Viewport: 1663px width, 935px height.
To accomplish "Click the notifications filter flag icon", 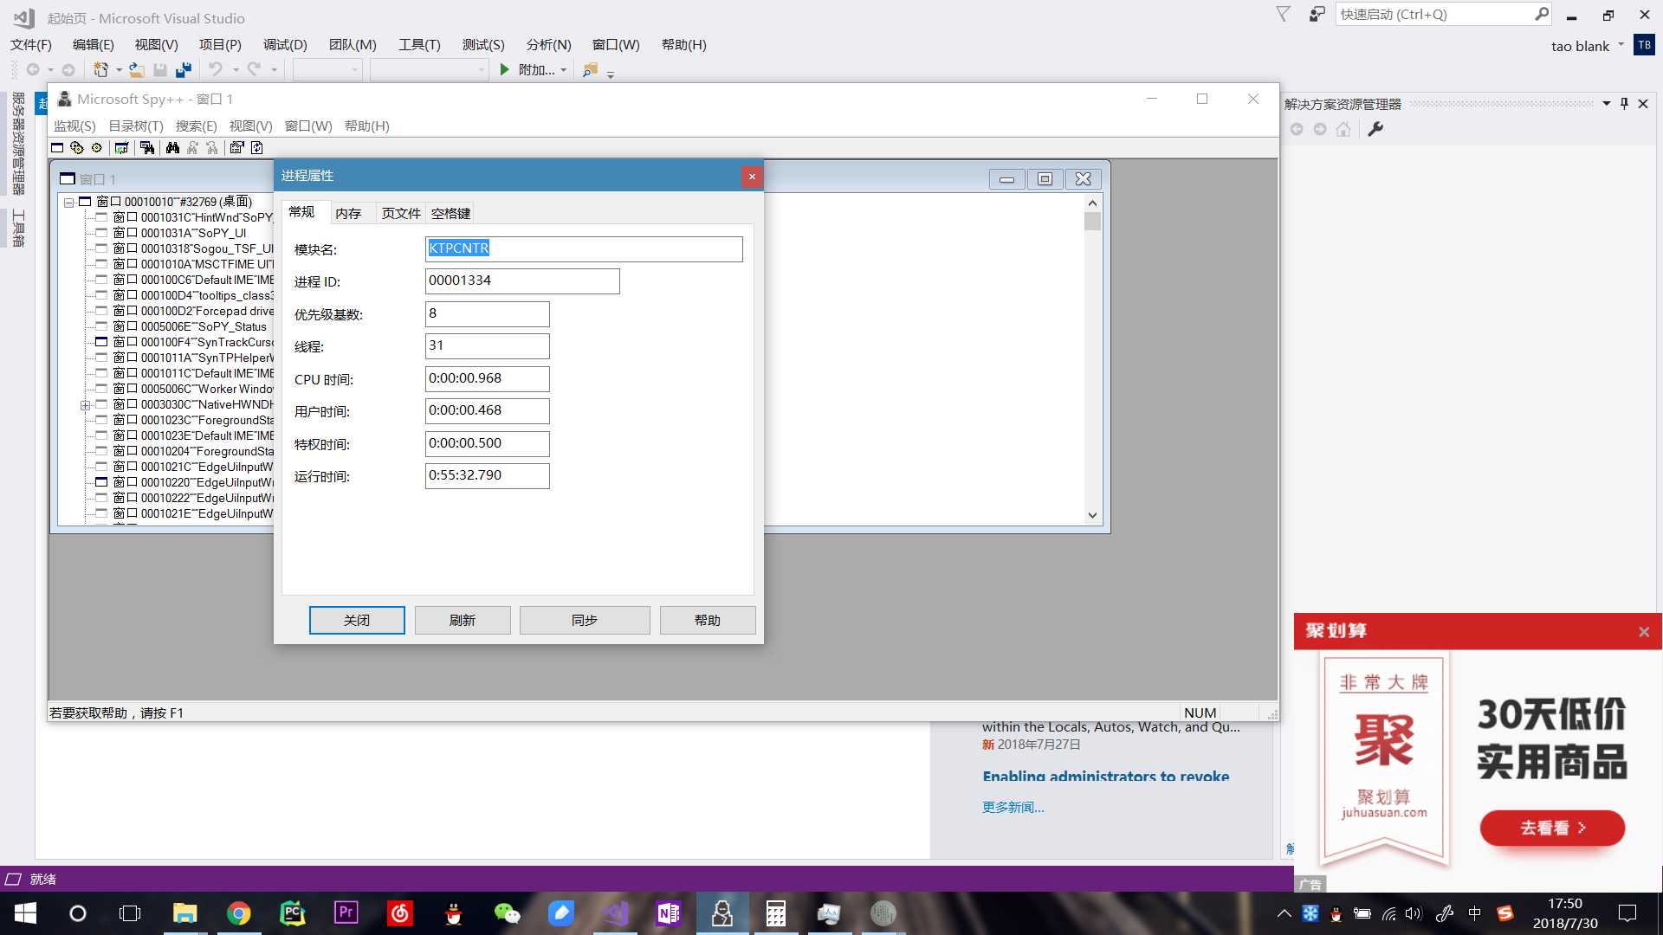I will pos(1284,15).
